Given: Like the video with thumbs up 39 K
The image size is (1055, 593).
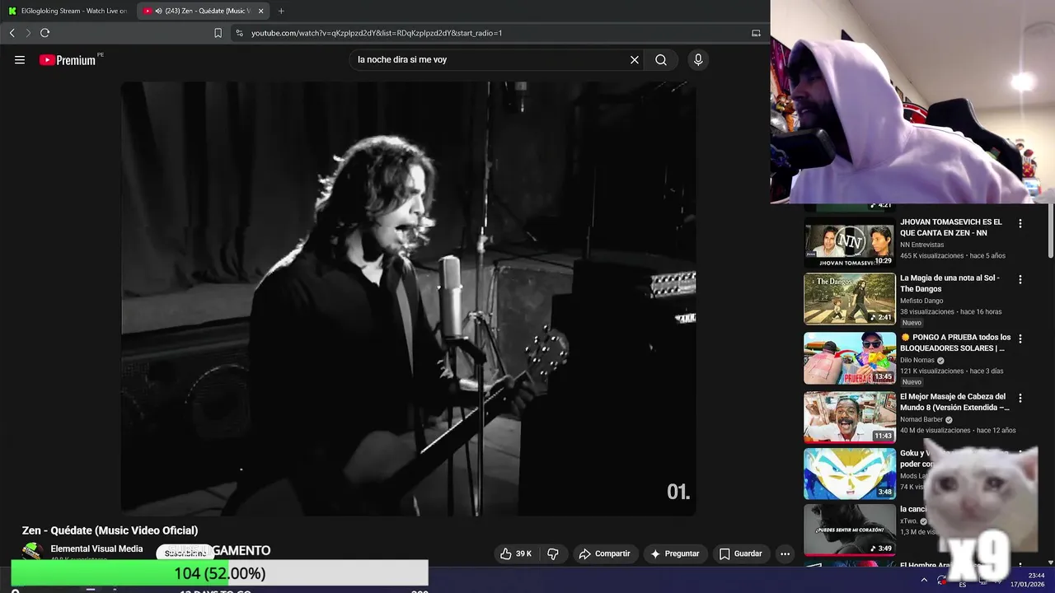Looking at the screenshot, I should click(515, 553).
